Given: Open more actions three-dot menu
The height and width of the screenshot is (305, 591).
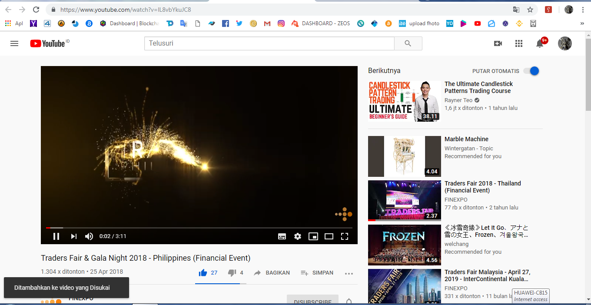Looking at the screenshot, I should [349, 273].
